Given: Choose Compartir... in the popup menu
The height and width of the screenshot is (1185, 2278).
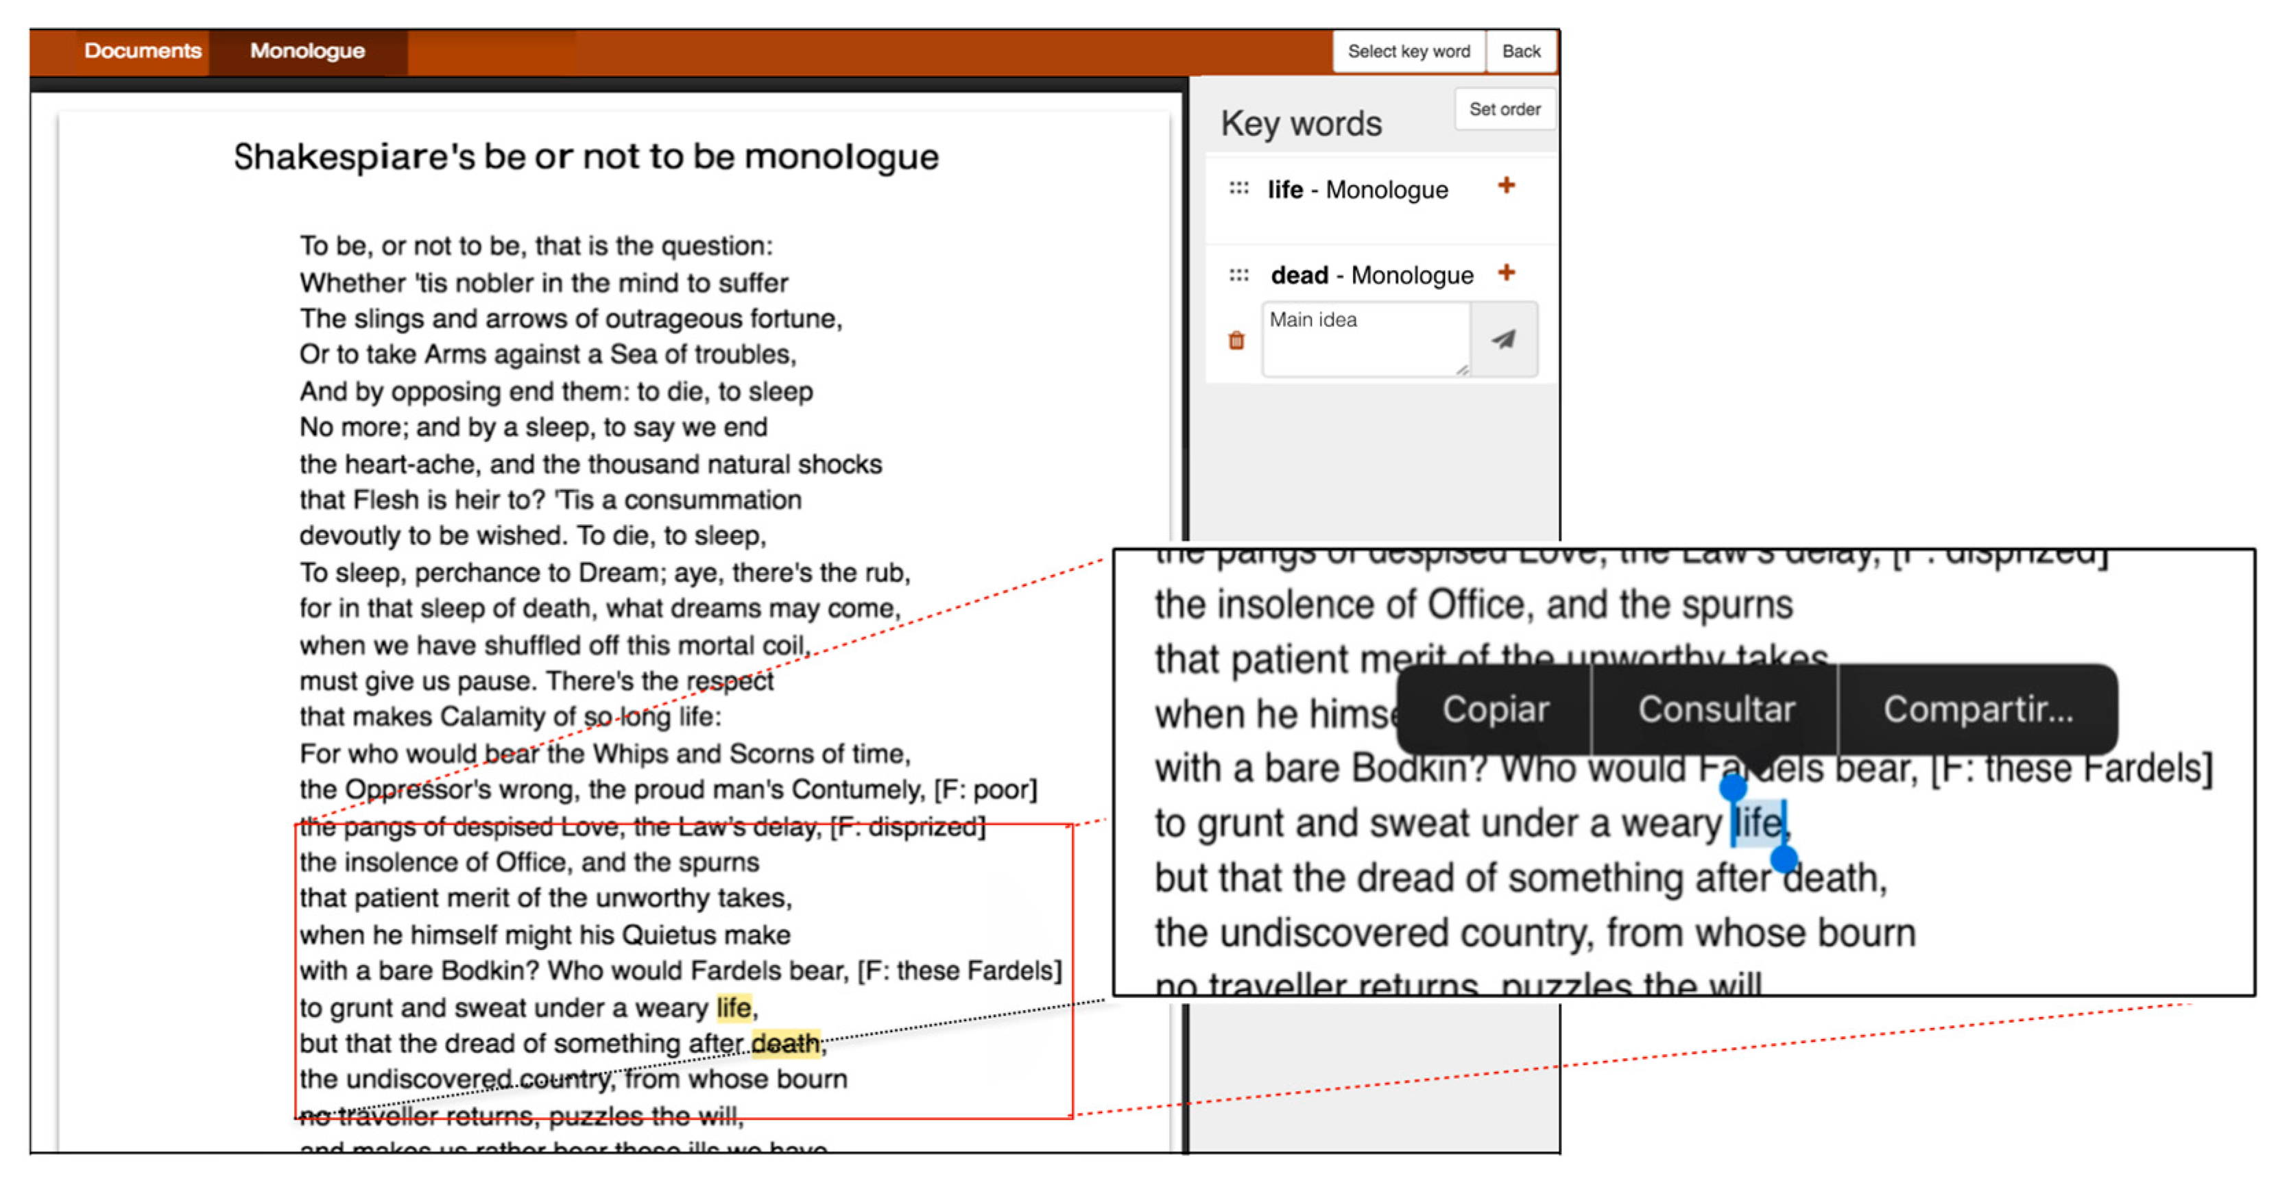Looking at the screenshot, I should coord(1978,709).
